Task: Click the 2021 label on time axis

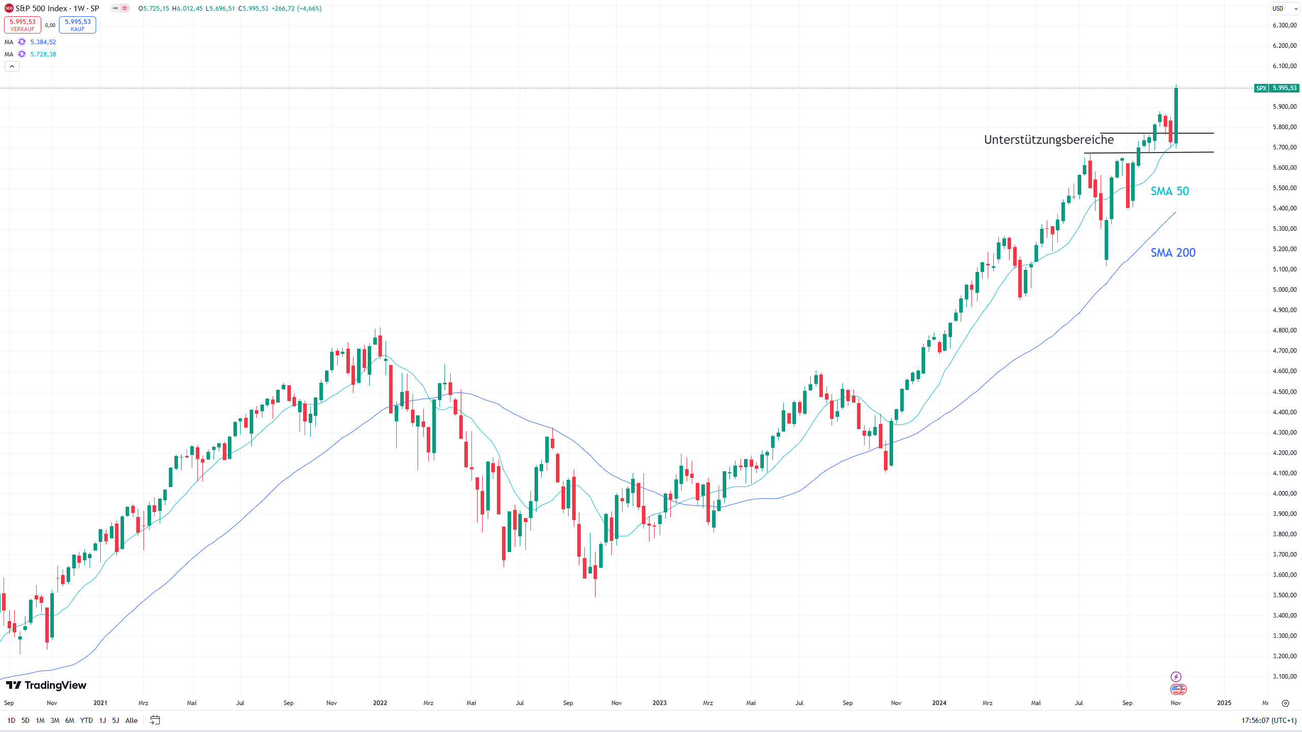Action: (x=100, y=703)
